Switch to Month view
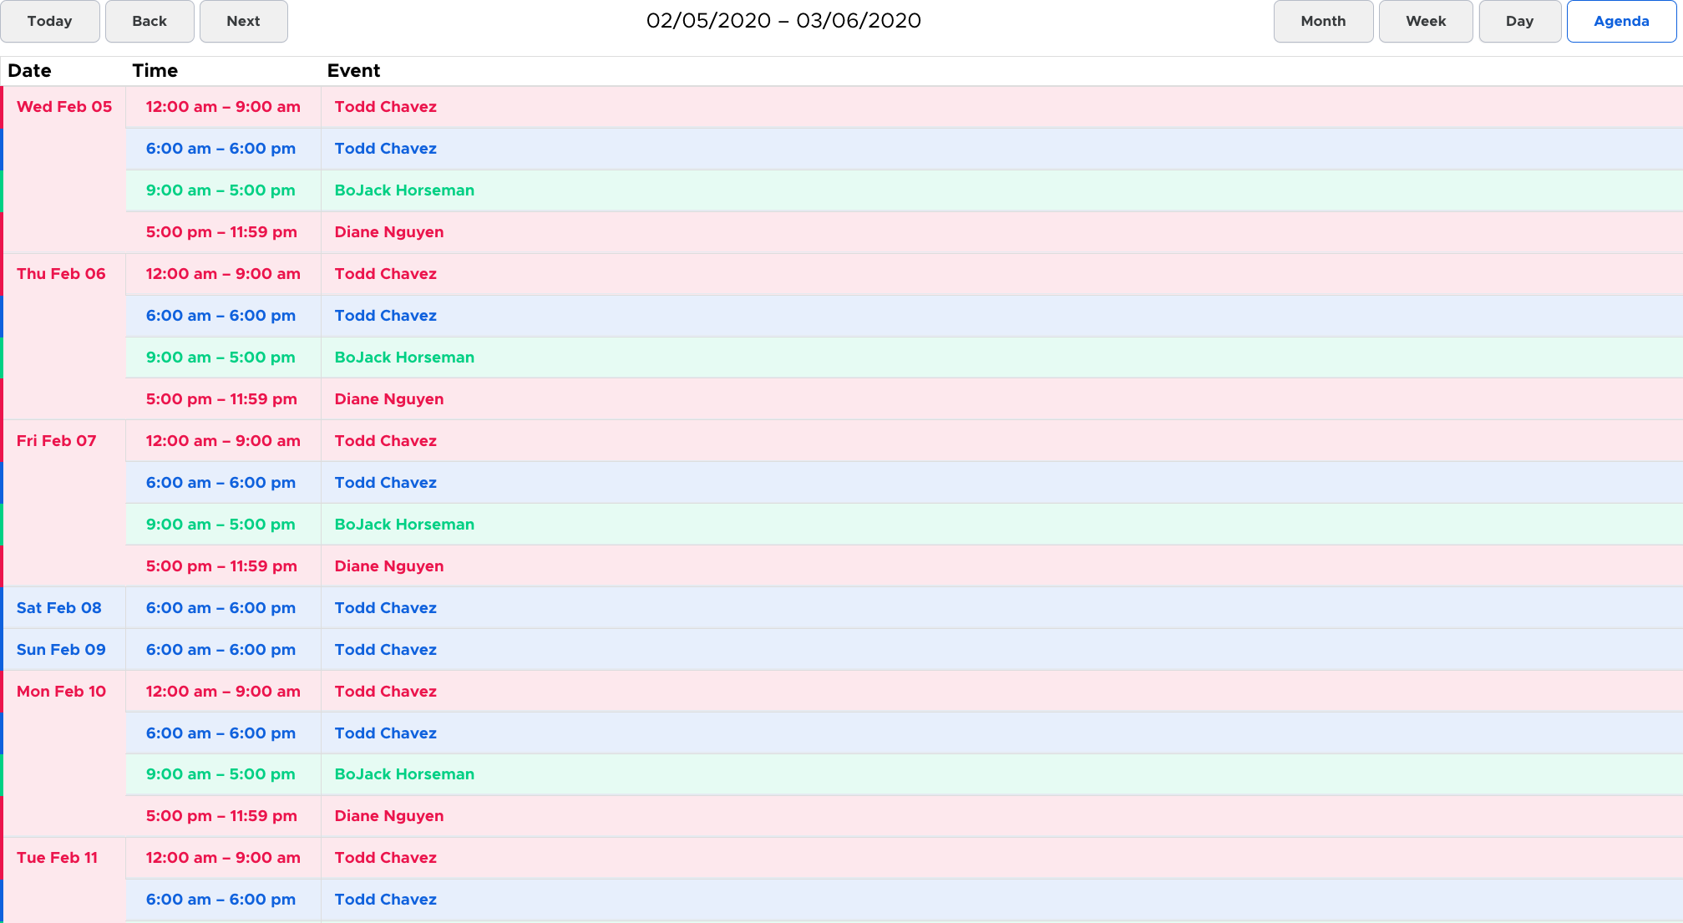The width and height of the screenshot is (1683, 923). 1323,21
